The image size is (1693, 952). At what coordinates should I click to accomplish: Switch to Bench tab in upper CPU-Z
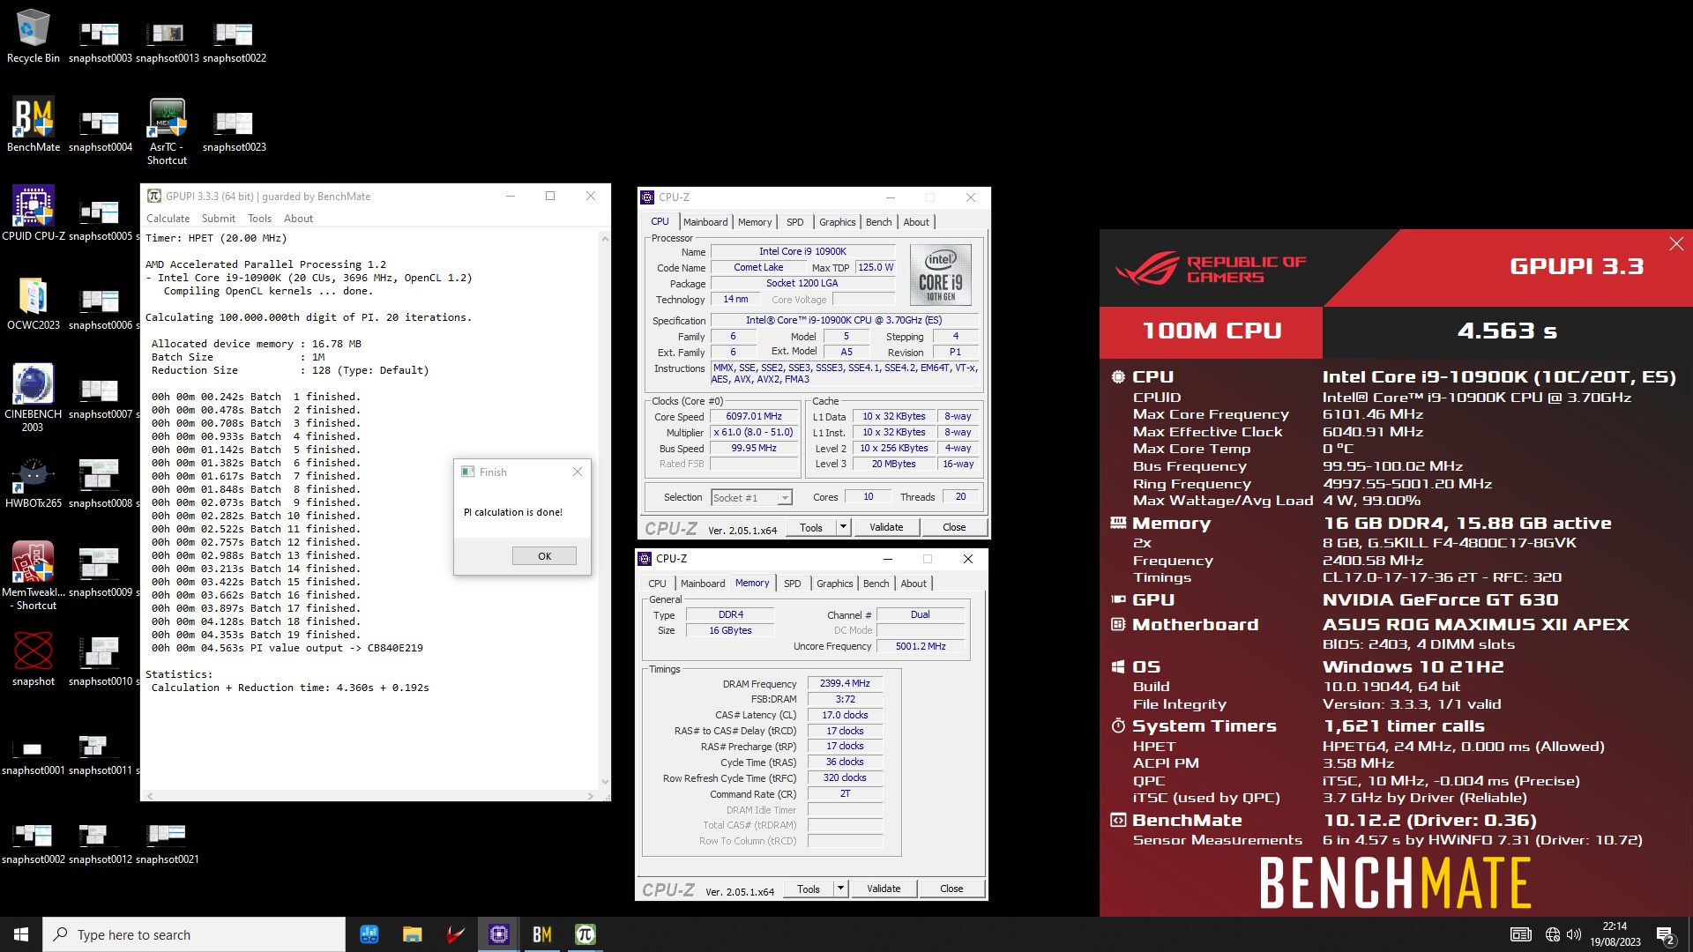878,222
